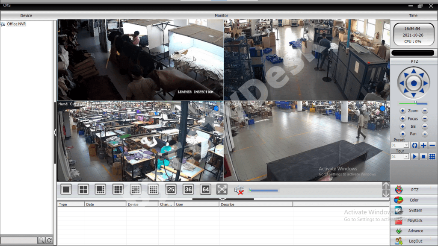
Task: Click Zoom plus button in PTZ panel
Action: (x=402, y=111)
